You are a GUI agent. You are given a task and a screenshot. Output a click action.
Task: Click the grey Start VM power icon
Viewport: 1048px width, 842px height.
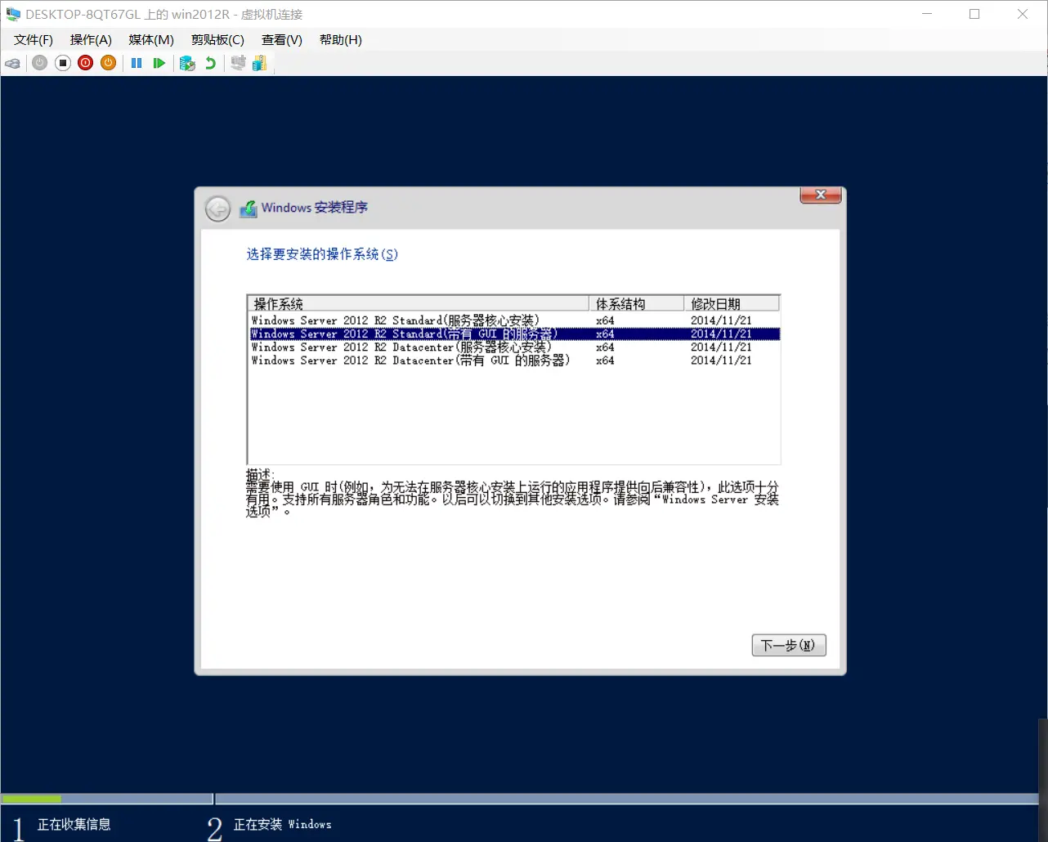click(x=40, y=63)
